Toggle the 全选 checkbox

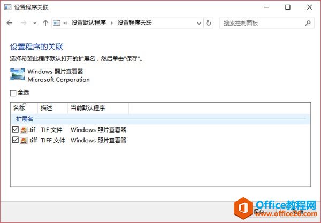tap(13, 93)
